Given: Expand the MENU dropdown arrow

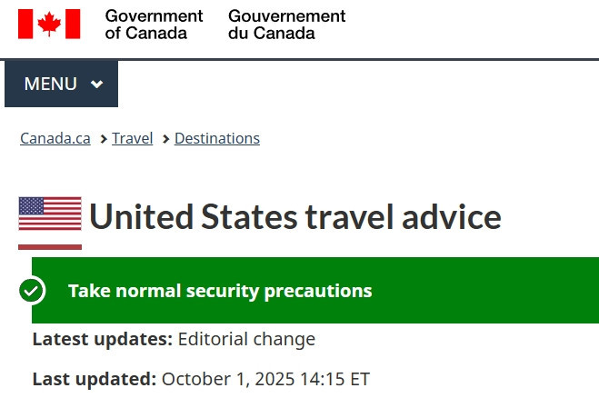Looking at the screenshot, I should [97, 85].
